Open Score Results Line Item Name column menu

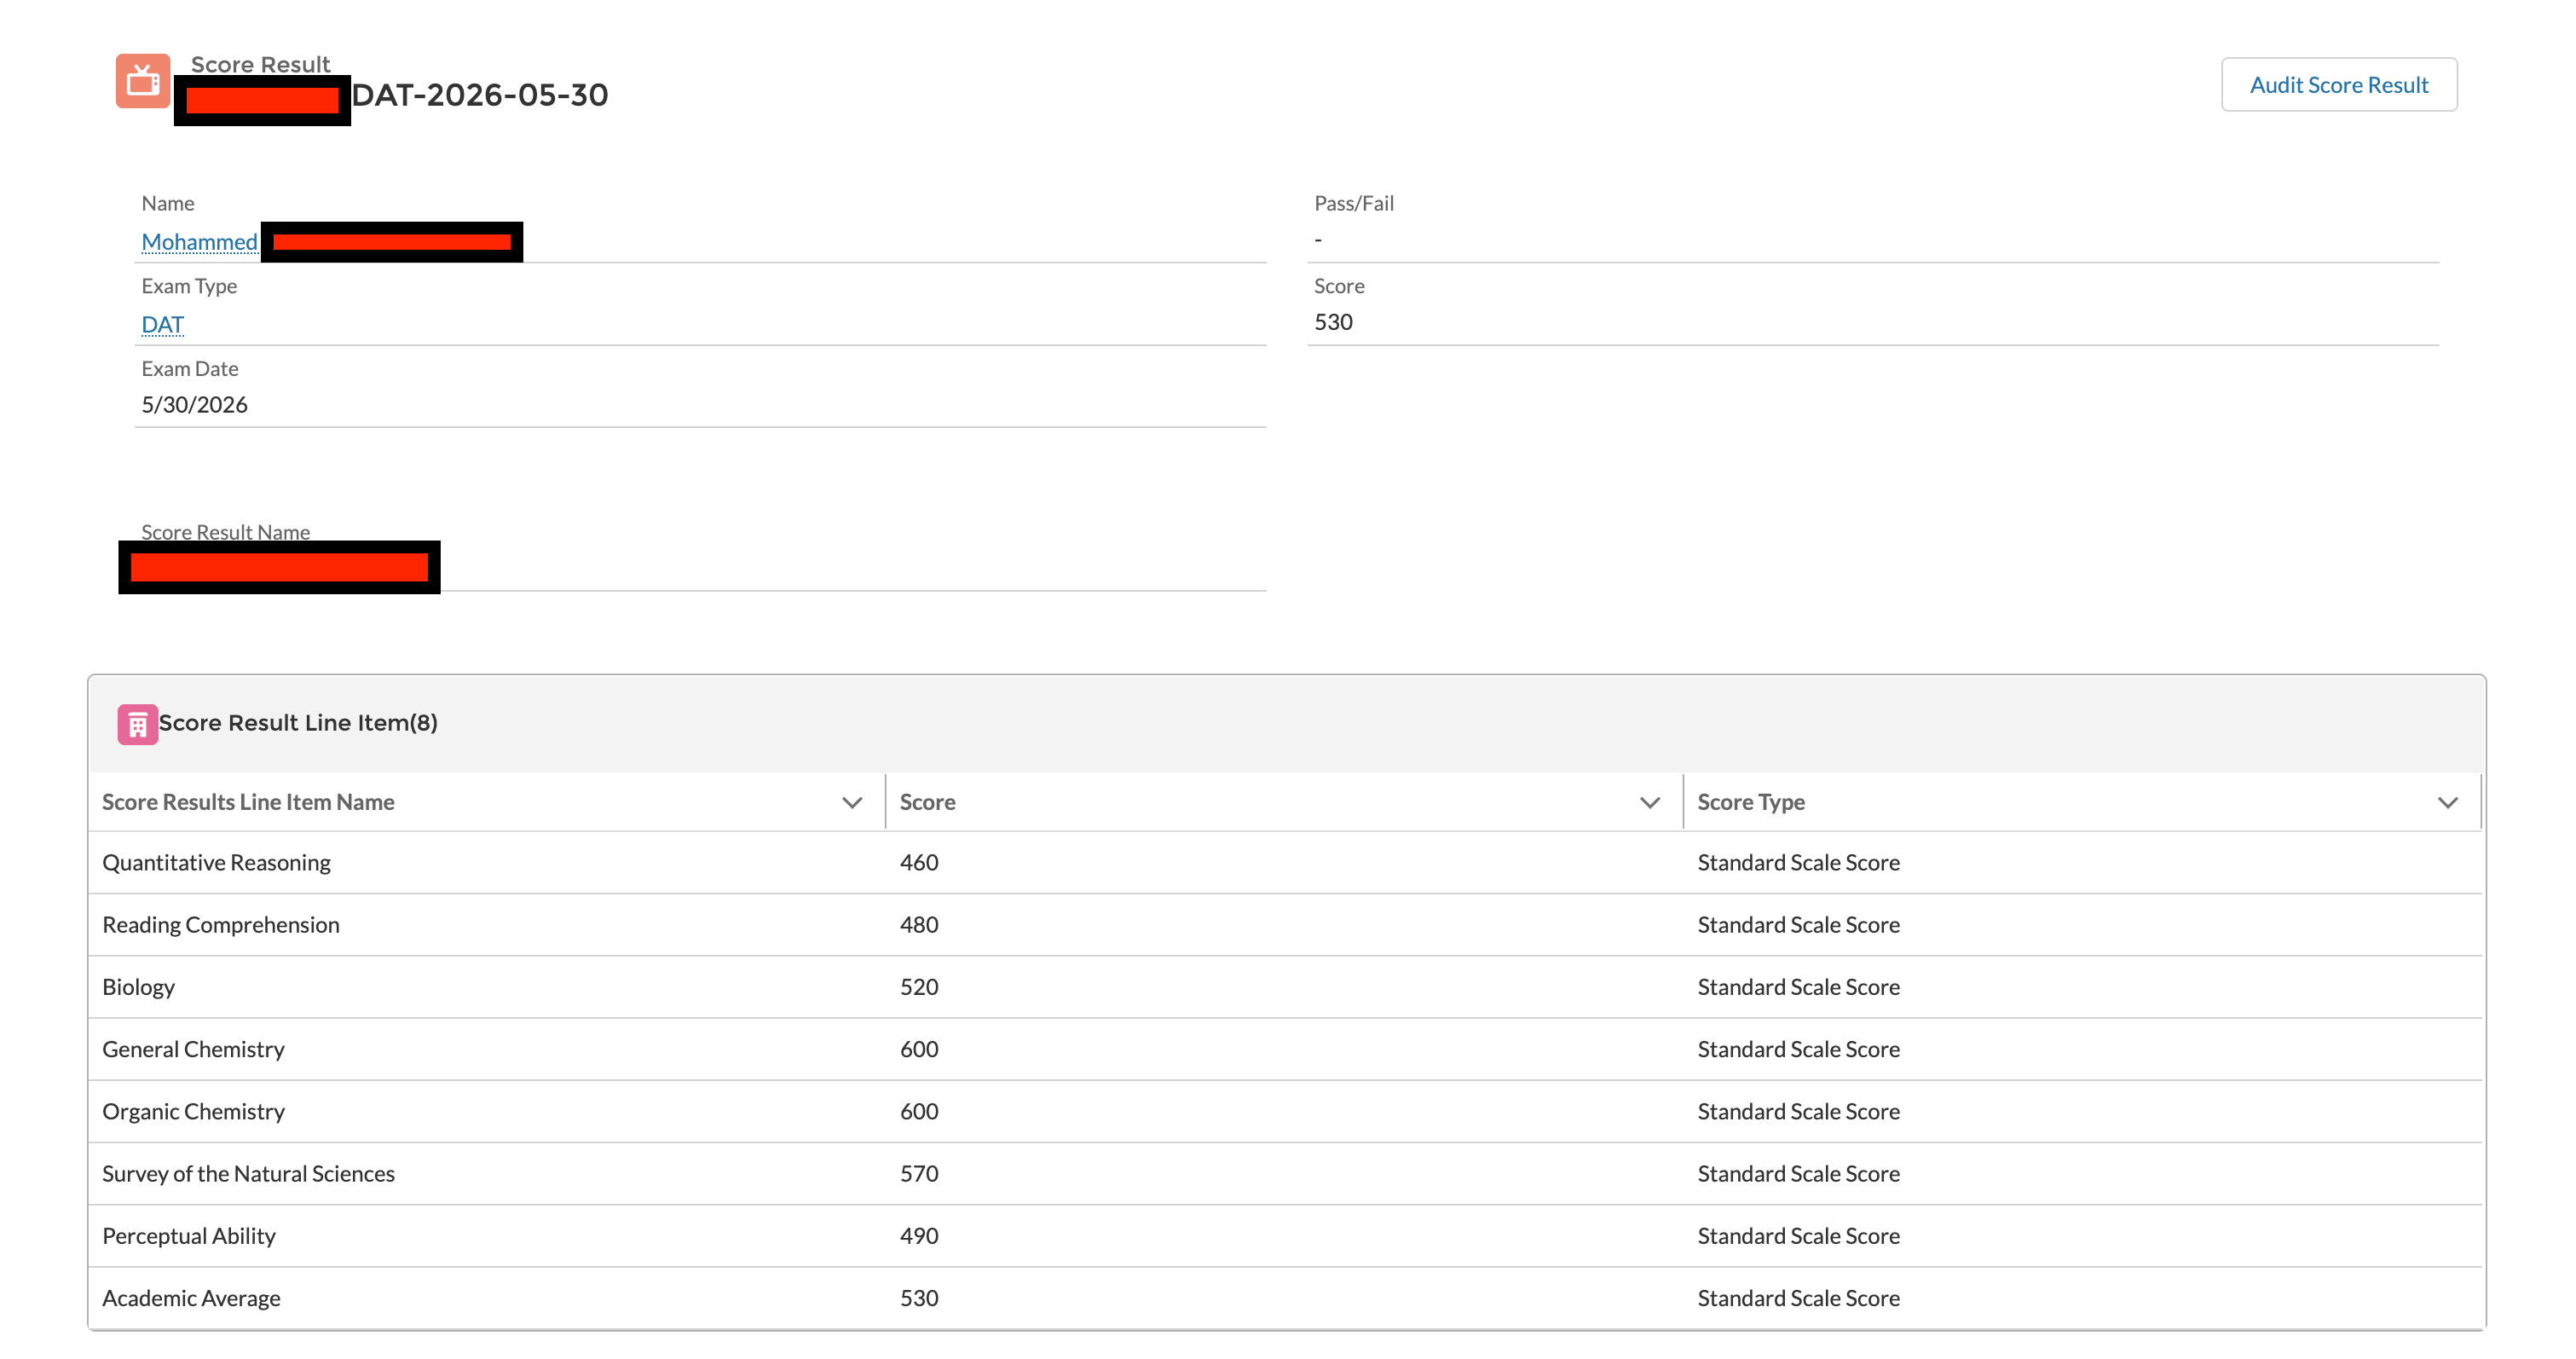(852, 802)
